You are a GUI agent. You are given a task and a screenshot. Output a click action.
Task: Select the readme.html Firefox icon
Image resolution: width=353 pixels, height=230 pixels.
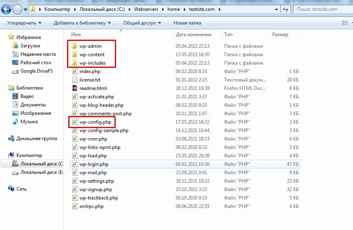pyautogui.click(x=75, y=88)
